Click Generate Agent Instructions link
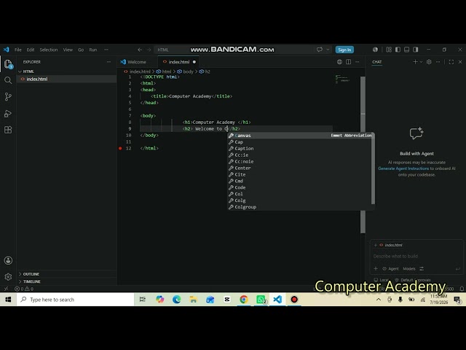 pyautogui.click(x=403, y=168)
